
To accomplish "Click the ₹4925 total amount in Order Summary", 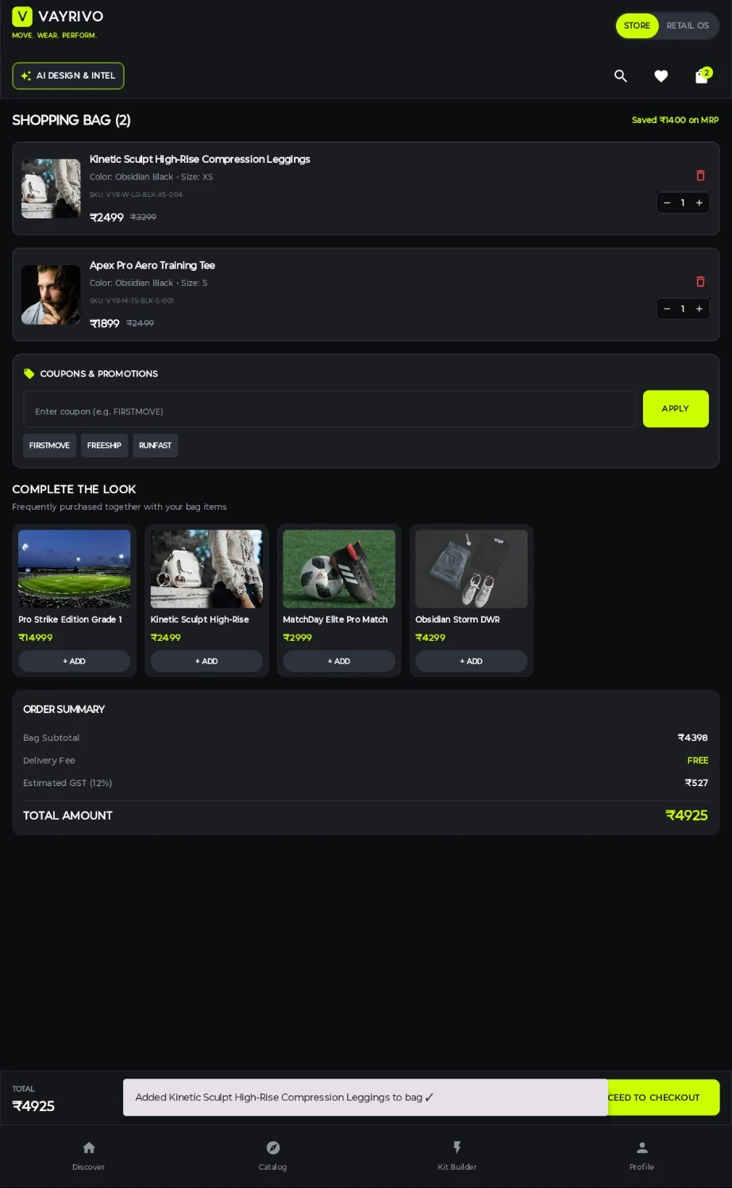I will tap(687, 816).
